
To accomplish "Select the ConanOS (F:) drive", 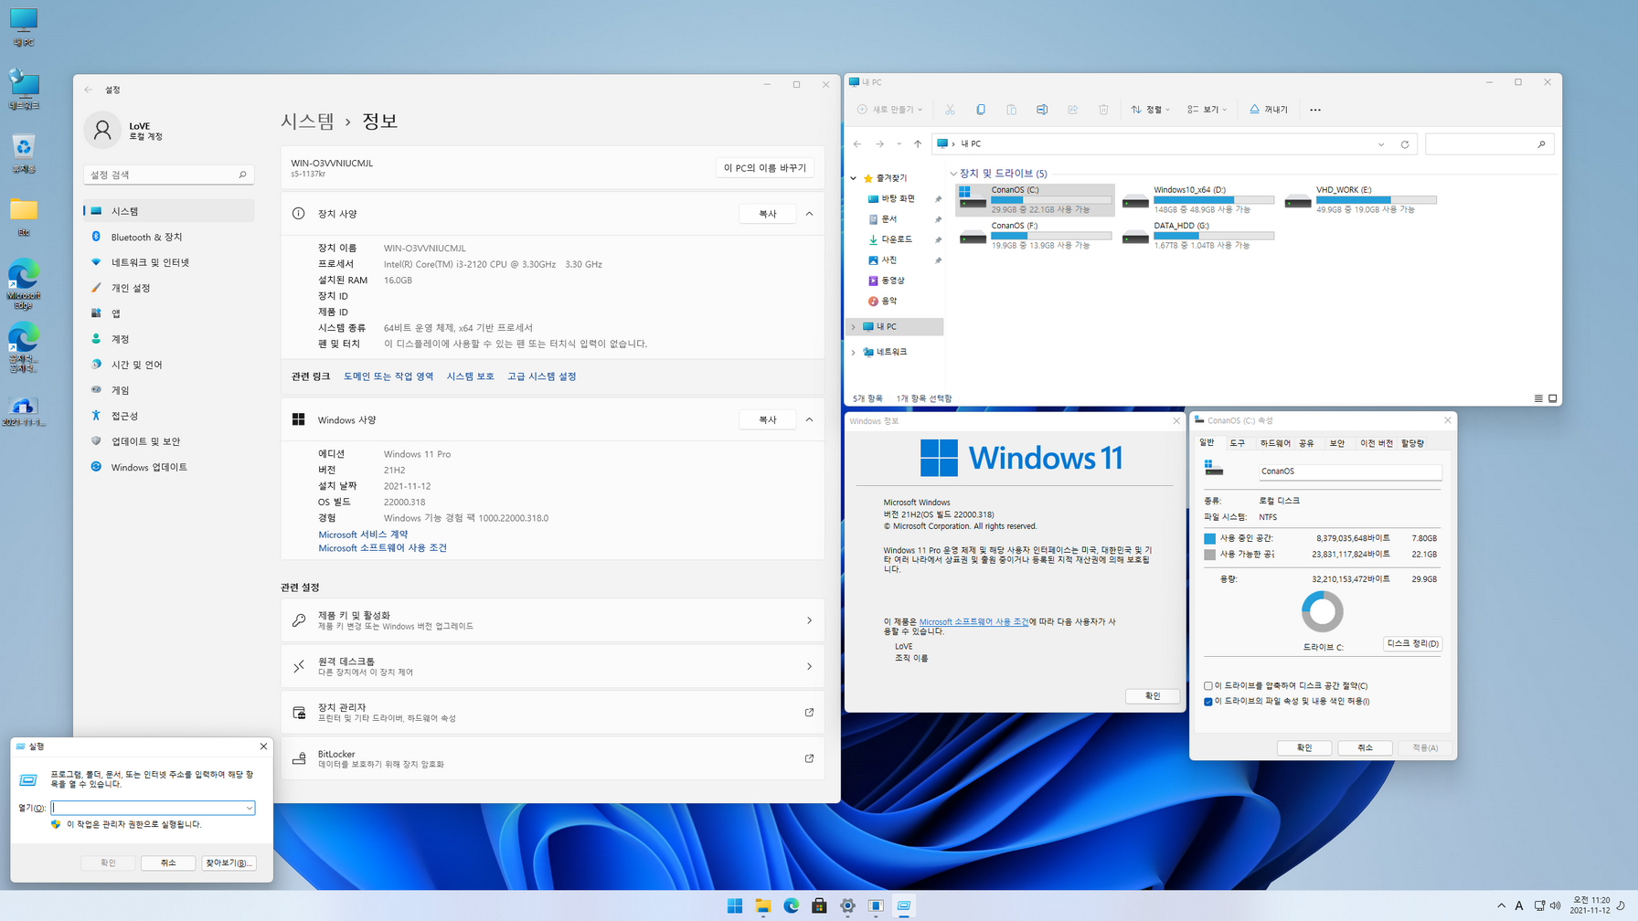I will (x=1035, y=235).
